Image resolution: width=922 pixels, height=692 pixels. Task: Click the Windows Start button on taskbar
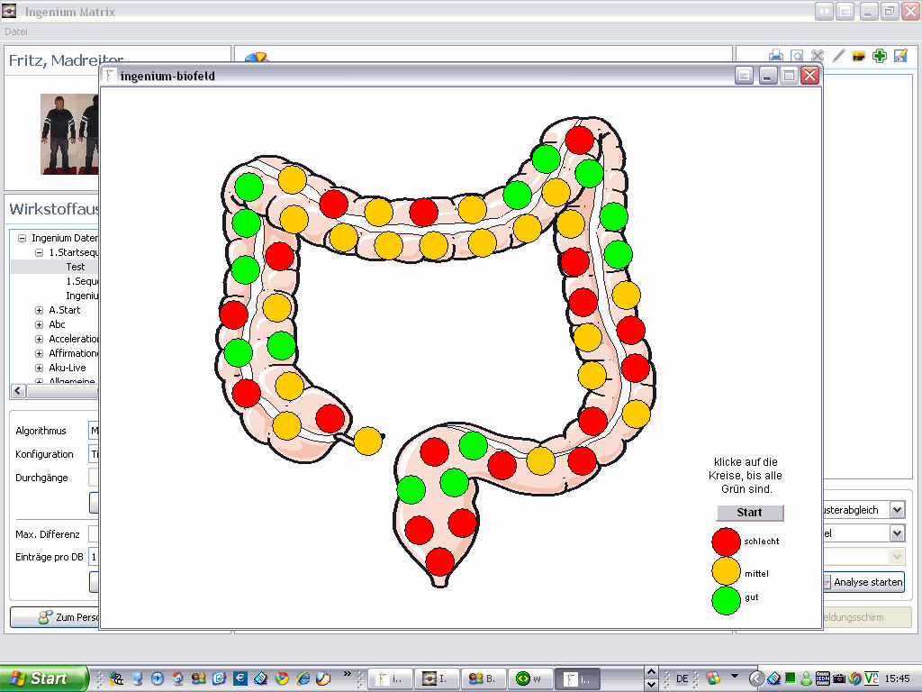point(43,678)
